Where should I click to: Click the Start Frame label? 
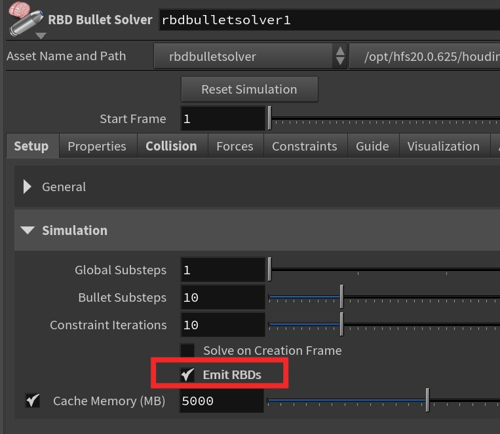133,119
